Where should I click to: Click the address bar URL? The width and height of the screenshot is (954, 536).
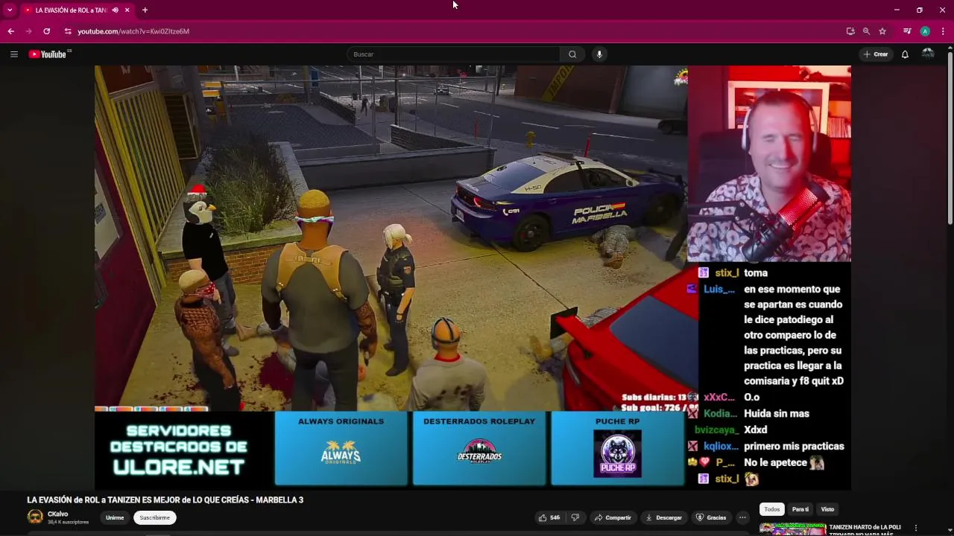(133, 31)
